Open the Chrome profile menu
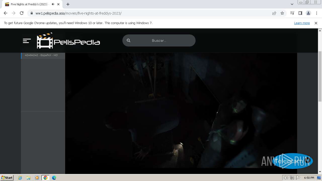The width and height of the screenshot is (322, 181). coord(308,13)
